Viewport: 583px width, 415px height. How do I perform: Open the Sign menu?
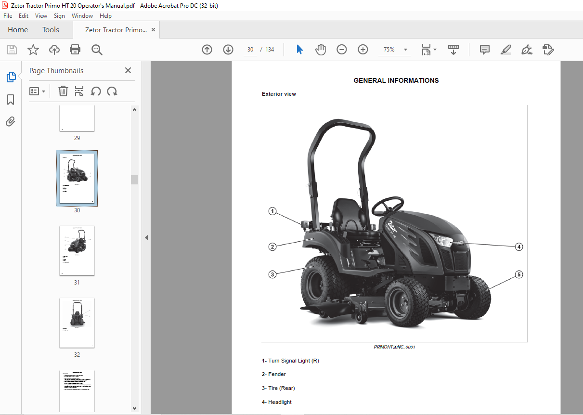59,16
